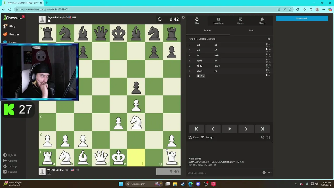Open the emoji picker in chat

264,173
